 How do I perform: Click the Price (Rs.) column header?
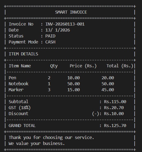83,66
